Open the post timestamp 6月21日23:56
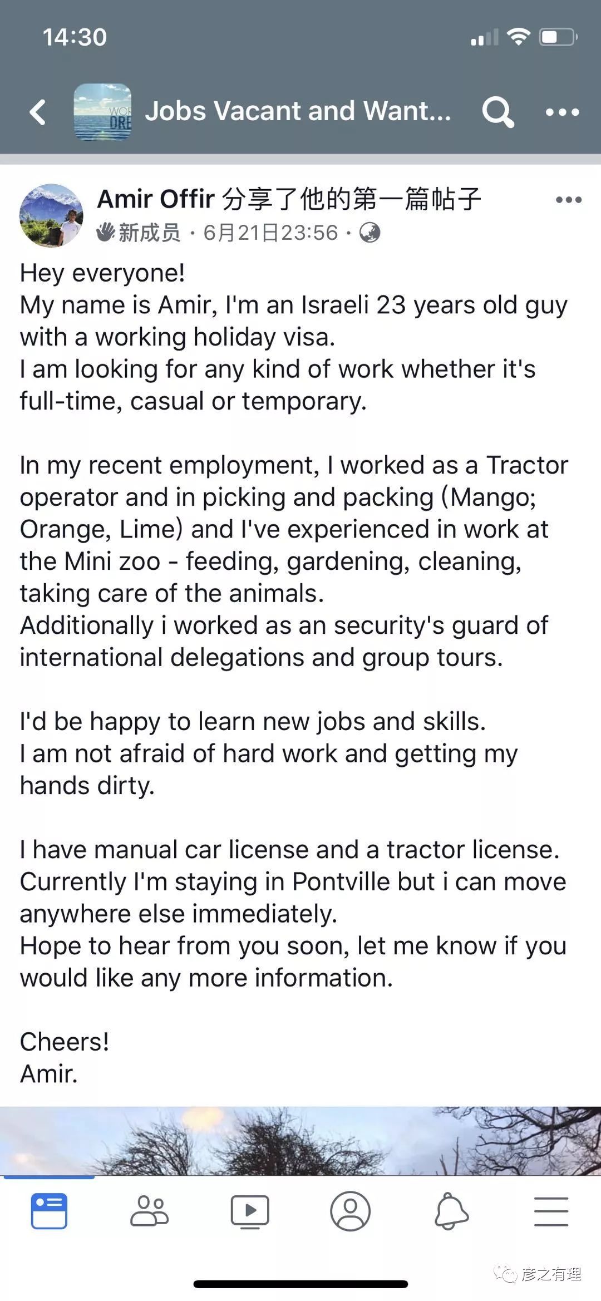Viewport: 601px width, 1301px height. point(270,233)
